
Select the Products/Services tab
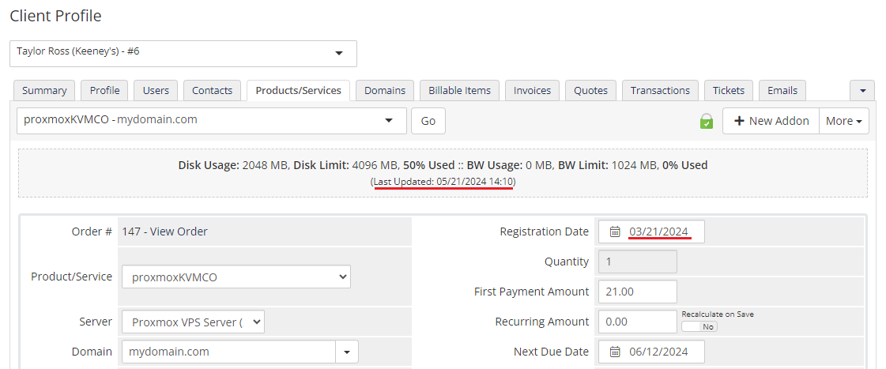(298, 90)
